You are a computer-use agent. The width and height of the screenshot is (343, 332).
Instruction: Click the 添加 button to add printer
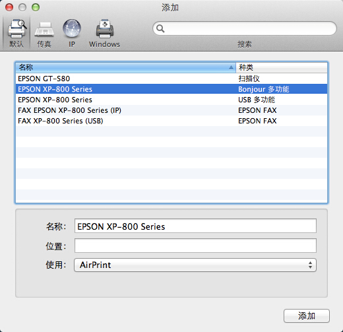(x=307, y=316)
